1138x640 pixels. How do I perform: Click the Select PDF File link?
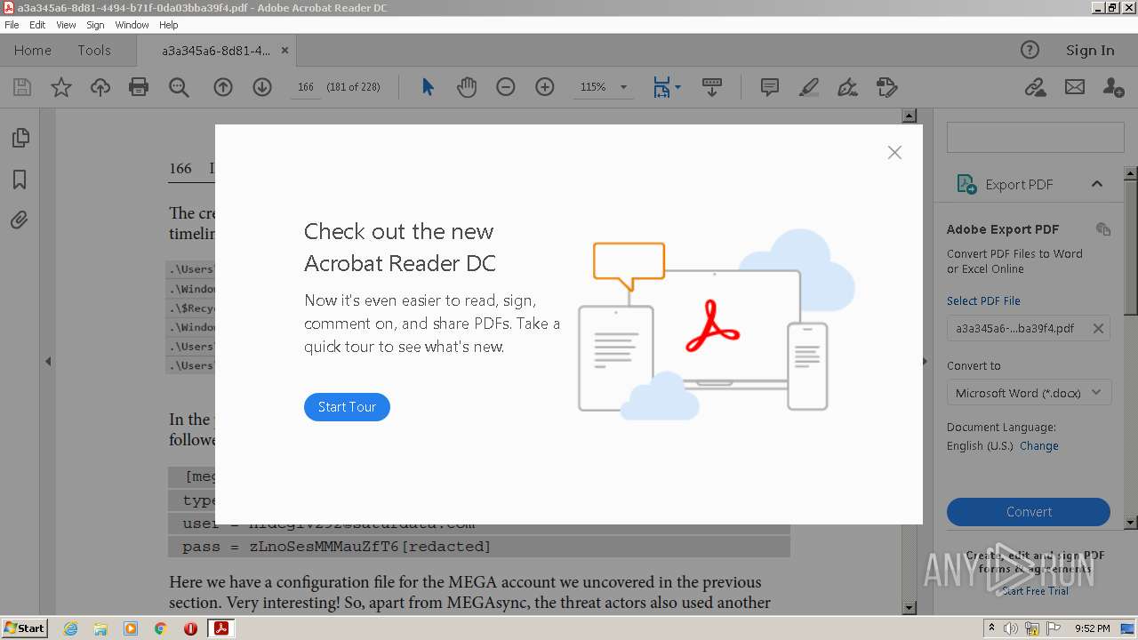pos(983,301)
